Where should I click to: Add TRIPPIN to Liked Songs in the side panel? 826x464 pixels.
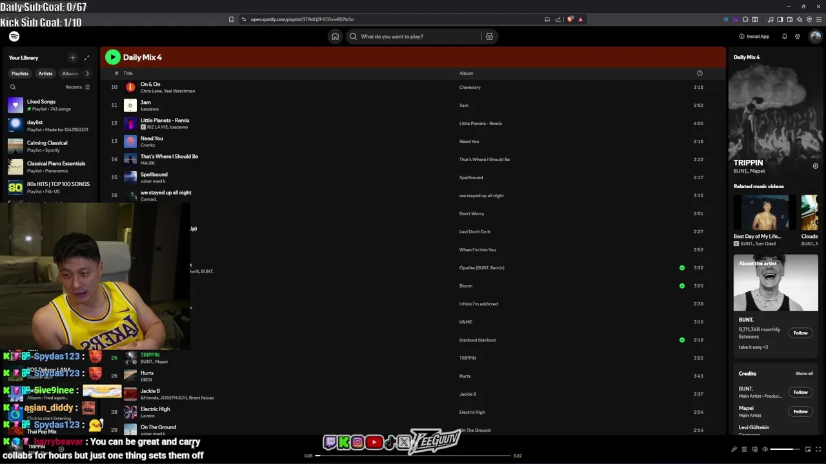pos(816,166)
